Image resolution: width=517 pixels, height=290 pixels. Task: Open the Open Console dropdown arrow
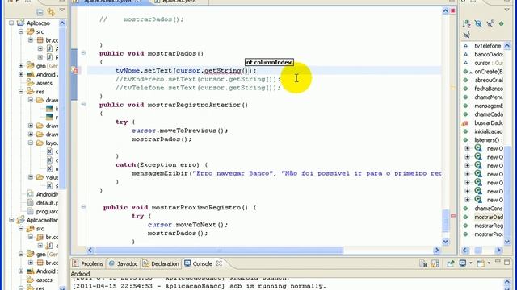coord(489,263)
